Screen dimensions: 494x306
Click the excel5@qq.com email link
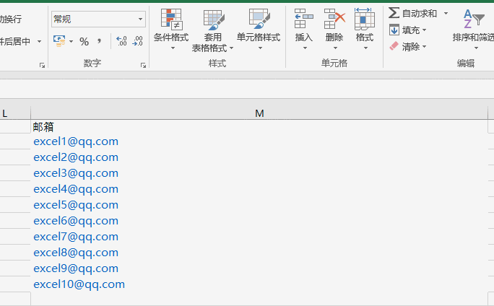click(x=76, y=205)
